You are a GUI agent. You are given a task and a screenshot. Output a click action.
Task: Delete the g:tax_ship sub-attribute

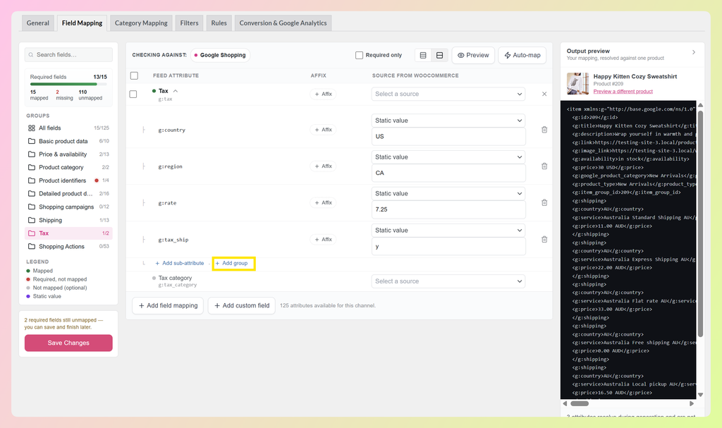tap(544, 240)
